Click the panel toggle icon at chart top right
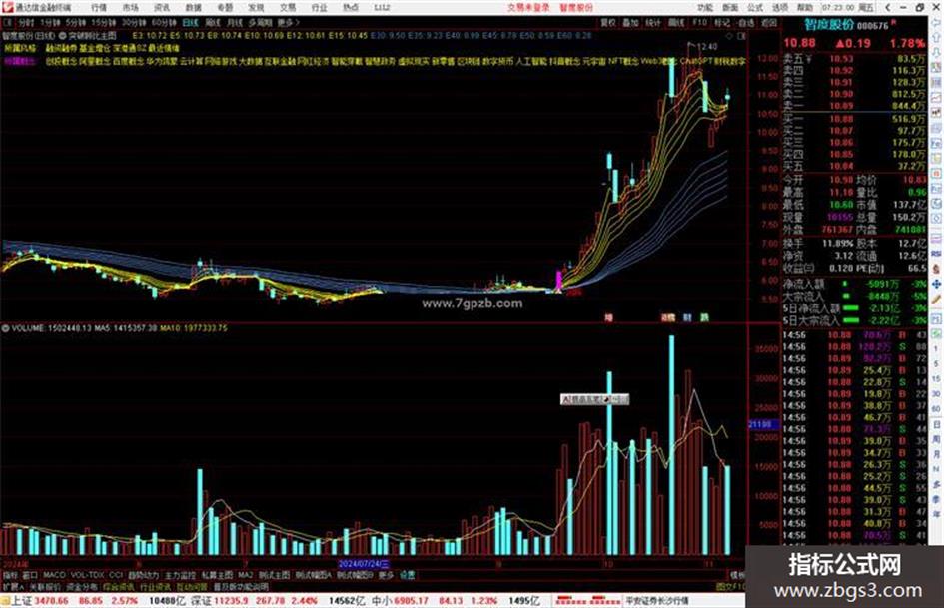 pos(741,36)
